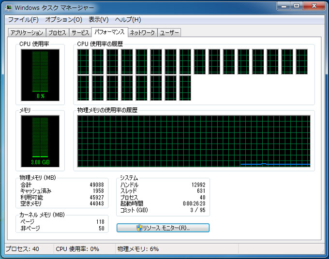Open the 表示(V) menu
Screen dimensions: 329x259
tap(98, 20)
